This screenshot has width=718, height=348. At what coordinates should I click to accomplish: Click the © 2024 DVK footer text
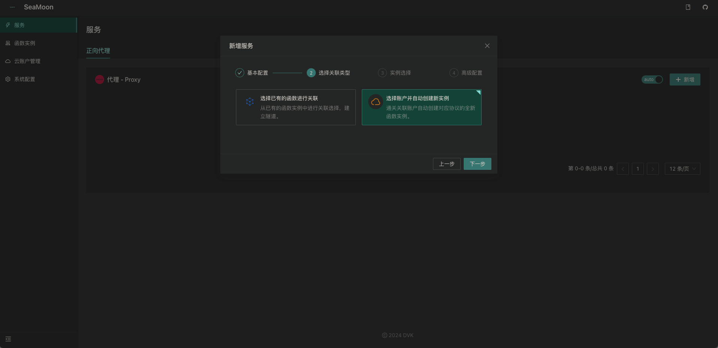(398, 335)
